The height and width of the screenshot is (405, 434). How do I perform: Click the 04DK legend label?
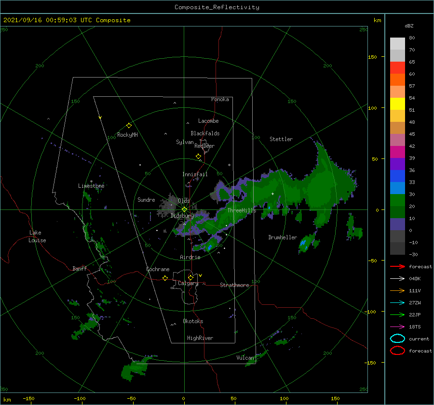click(415, 278)
